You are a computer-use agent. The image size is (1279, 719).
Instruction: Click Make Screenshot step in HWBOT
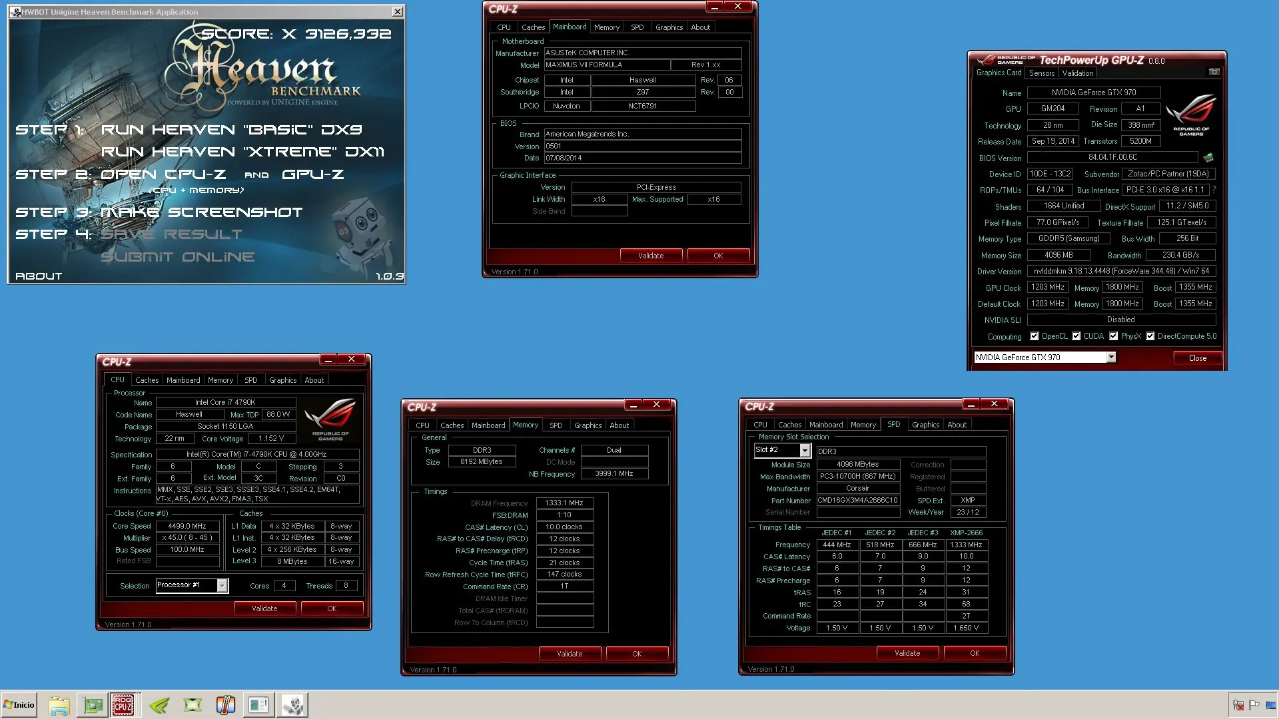coord(201,212)
